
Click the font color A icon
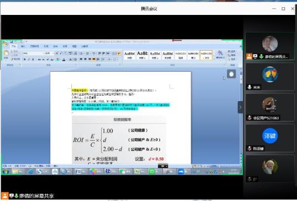coord(63,60)
